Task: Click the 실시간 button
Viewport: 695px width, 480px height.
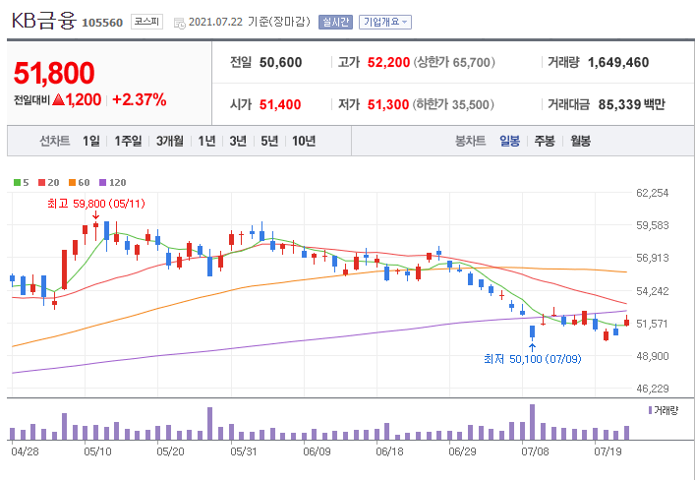Action: pyautogui.click(x=335, y=22)
